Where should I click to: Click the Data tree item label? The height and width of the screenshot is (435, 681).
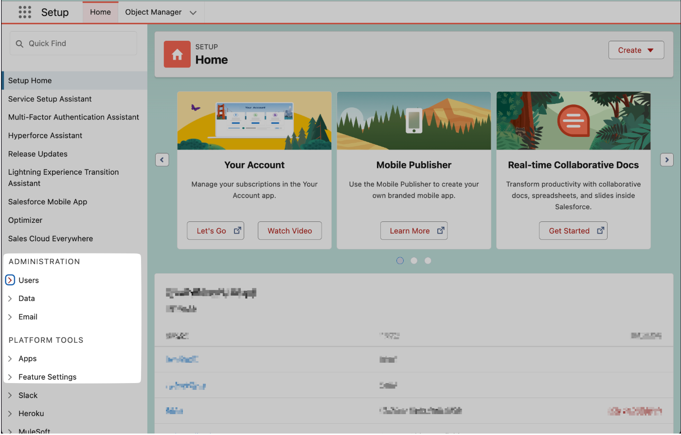[x=27, y=299]
